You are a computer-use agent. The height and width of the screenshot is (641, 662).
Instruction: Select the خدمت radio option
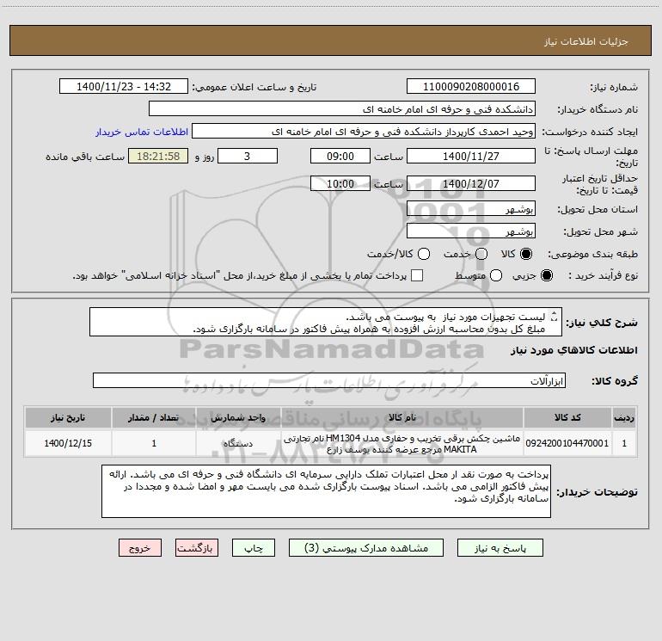click(481, 254)
